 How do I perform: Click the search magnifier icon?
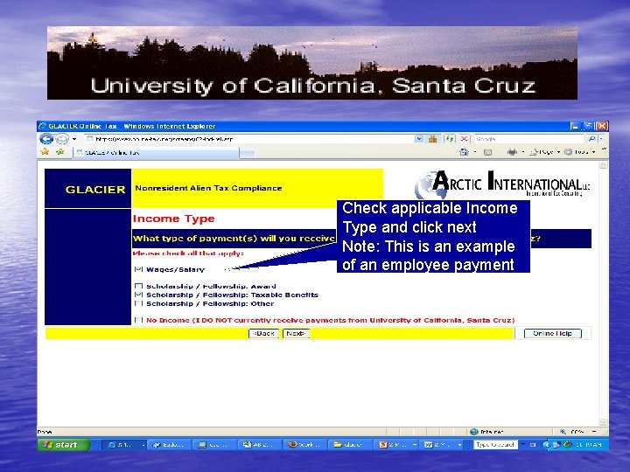click(591, 139)
